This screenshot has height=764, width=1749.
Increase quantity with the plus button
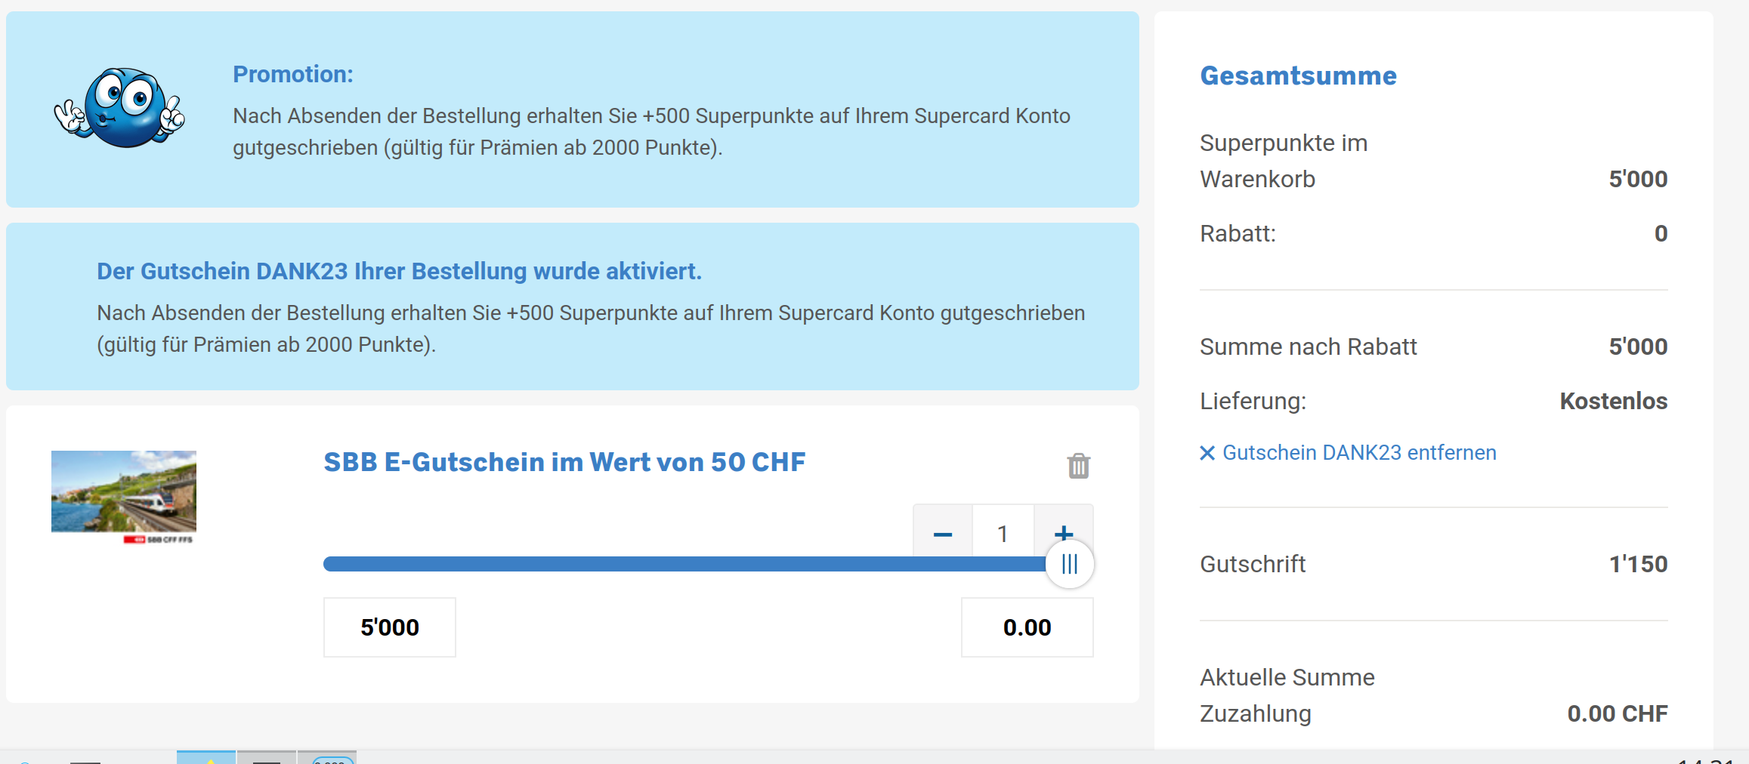coord(1063,531)
